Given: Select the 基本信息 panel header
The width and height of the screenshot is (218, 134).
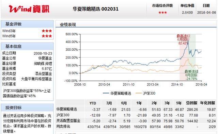Looking at the screenshot, I should [x=27, y=46].
